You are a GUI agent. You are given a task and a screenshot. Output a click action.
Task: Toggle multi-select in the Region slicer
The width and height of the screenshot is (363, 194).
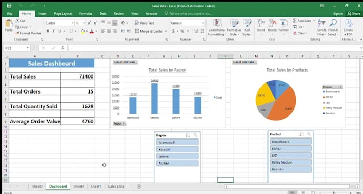pyautogui.click(x=188, y=135)
